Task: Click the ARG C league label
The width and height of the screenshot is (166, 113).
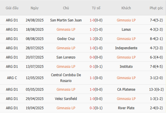Action: (x=12, y=78)
